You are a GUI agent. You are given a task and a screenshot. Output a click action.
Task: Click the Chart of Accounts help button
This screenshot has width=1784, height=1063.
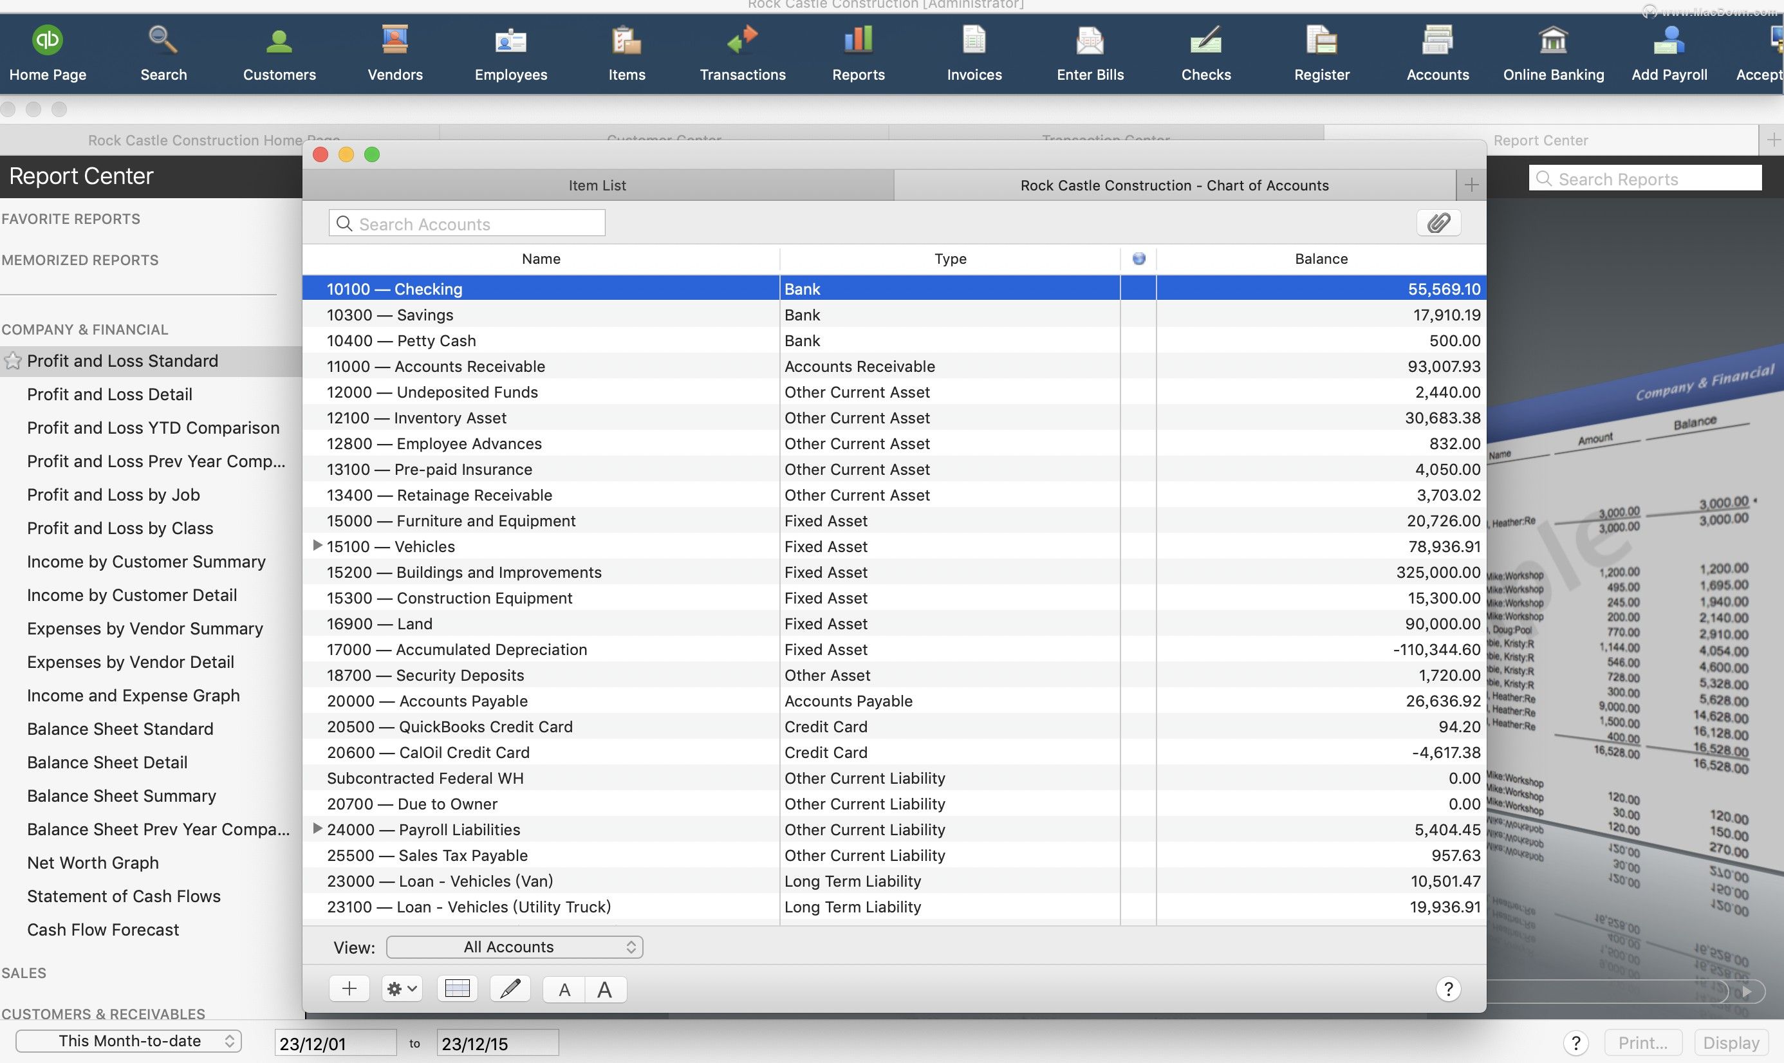[1448, 988]
